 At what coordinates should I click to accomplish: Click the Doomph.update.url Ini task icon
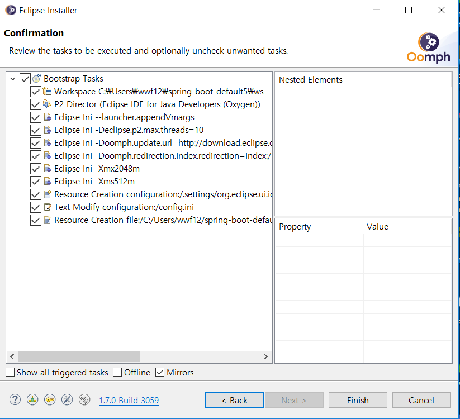coord(48,143)
